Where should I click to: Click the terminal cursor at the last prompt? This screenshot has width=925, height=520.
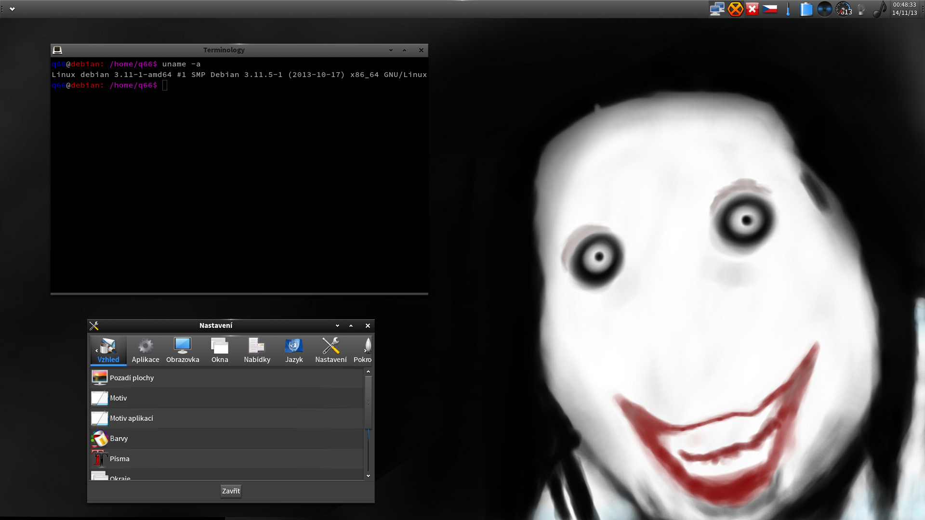click(x=165, y=85)
